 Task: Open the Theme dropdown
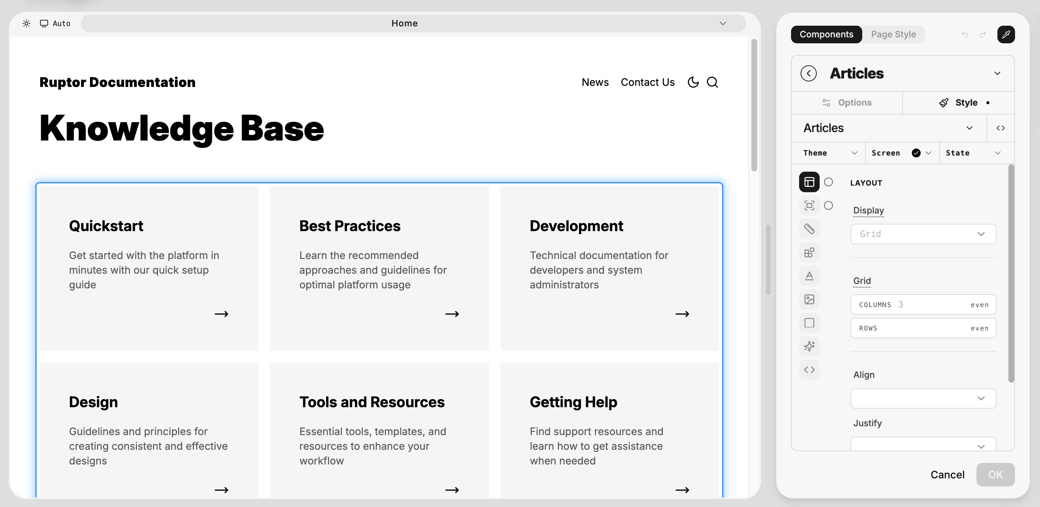(x=829, y=153)
